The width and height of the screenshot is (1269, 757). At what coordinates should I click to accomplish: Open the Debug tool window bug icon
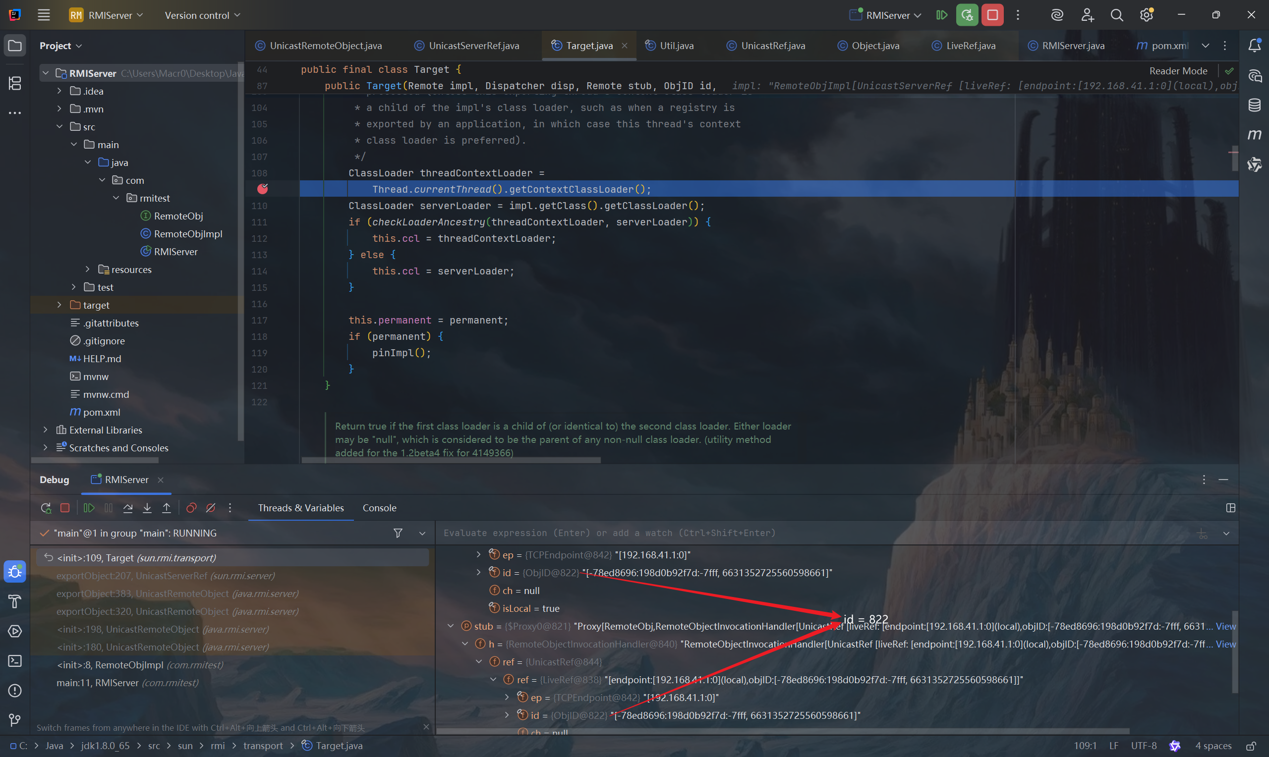[15, 572]
